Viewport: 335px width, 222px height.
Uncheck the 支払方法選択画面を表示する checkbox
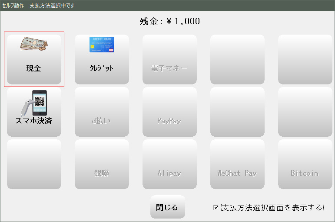pyautogui.click(x=216, y=207)
